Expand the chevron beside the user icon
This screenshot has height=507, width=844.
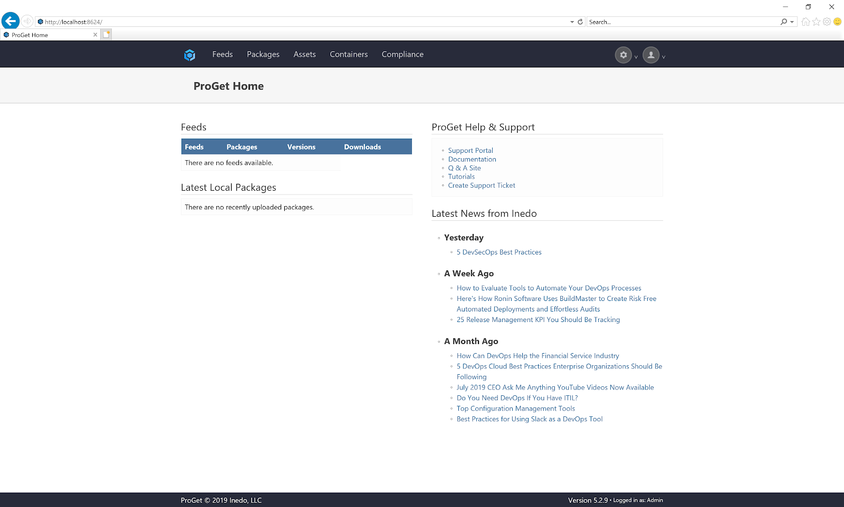[x=664, y=57]
